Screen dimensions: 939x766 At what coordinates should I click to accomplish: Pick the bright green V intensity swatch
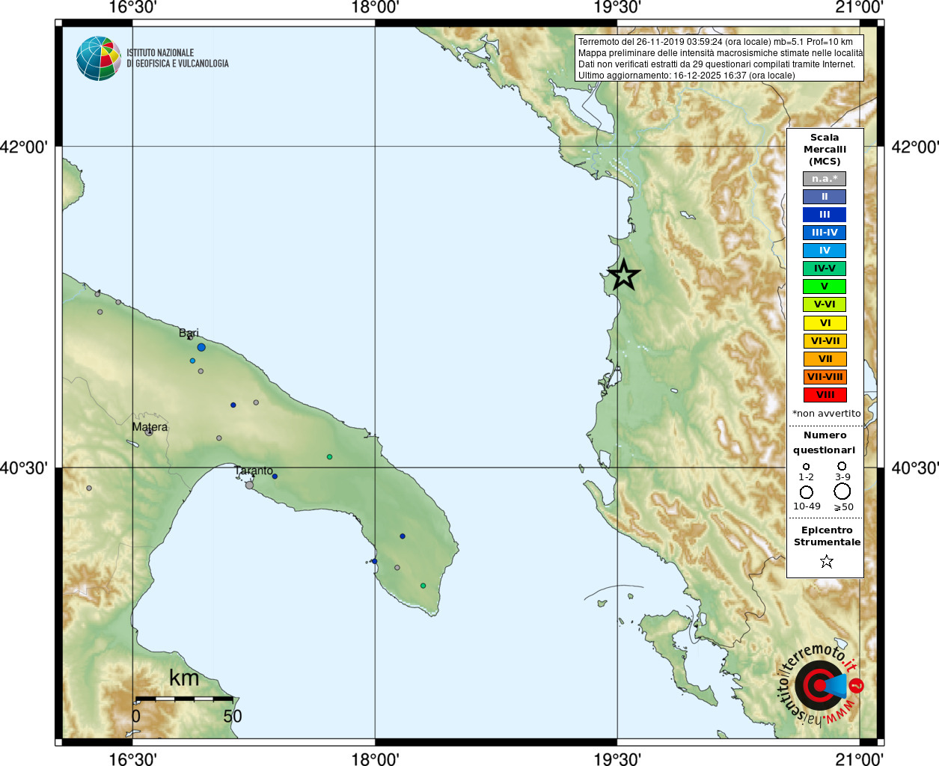[x=825, y=287]
